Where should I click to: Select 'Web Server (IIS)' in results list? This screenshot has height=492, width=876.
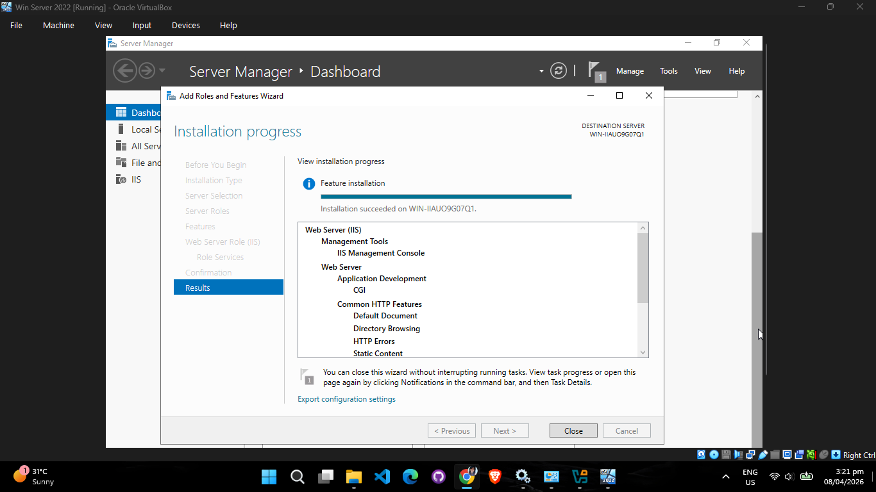[333, 230]
